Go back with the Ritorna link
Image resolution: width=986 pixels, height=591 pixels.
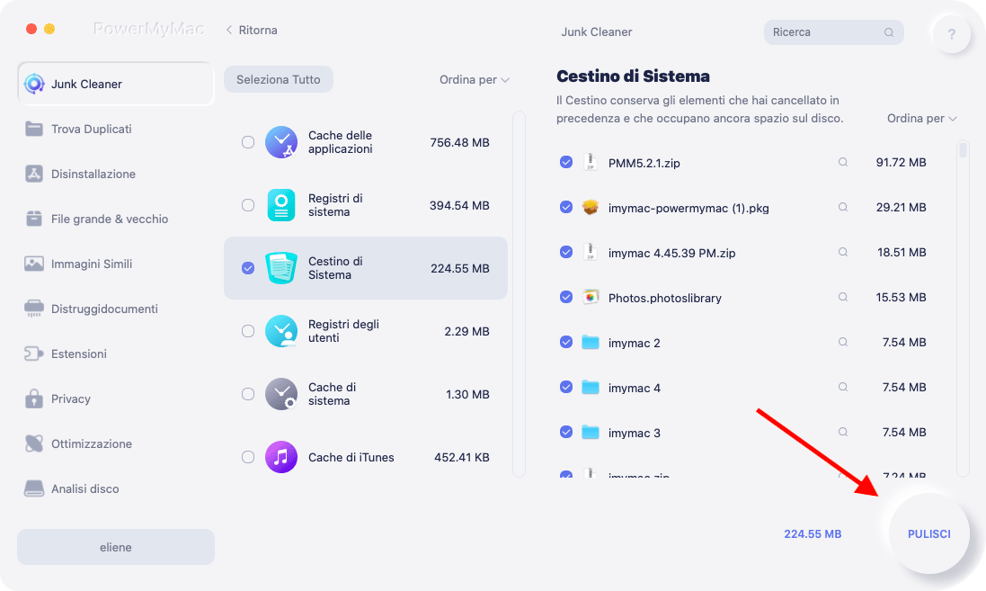pos(252,31)
